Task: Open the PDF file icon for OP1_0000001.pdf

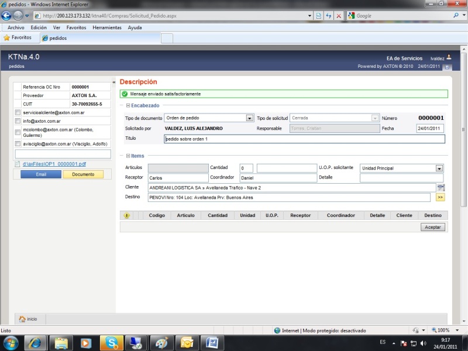Action: point(18,164)
